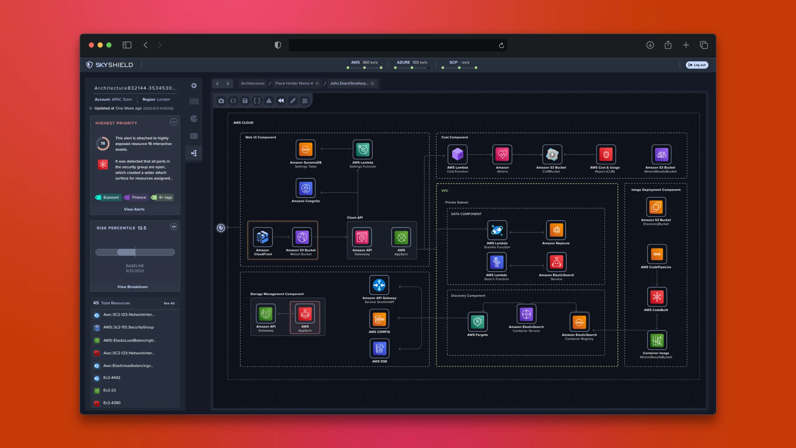Click the Architectures breadcrumb

click(253, 83)
